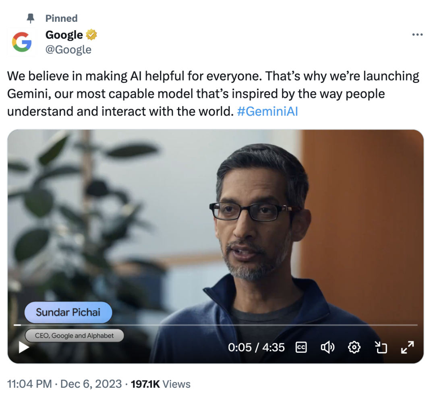This screenshot has width=435, height=401.
Task: Open the @Google handle profile
Action: coord(68,50)
